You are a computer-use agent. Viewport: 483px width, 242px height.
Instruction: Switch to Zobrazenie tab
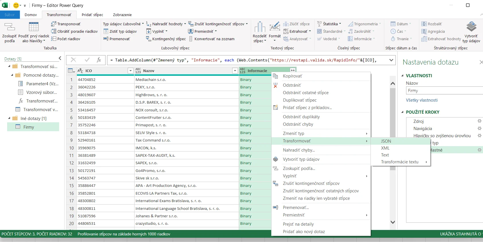pos(122,15)
